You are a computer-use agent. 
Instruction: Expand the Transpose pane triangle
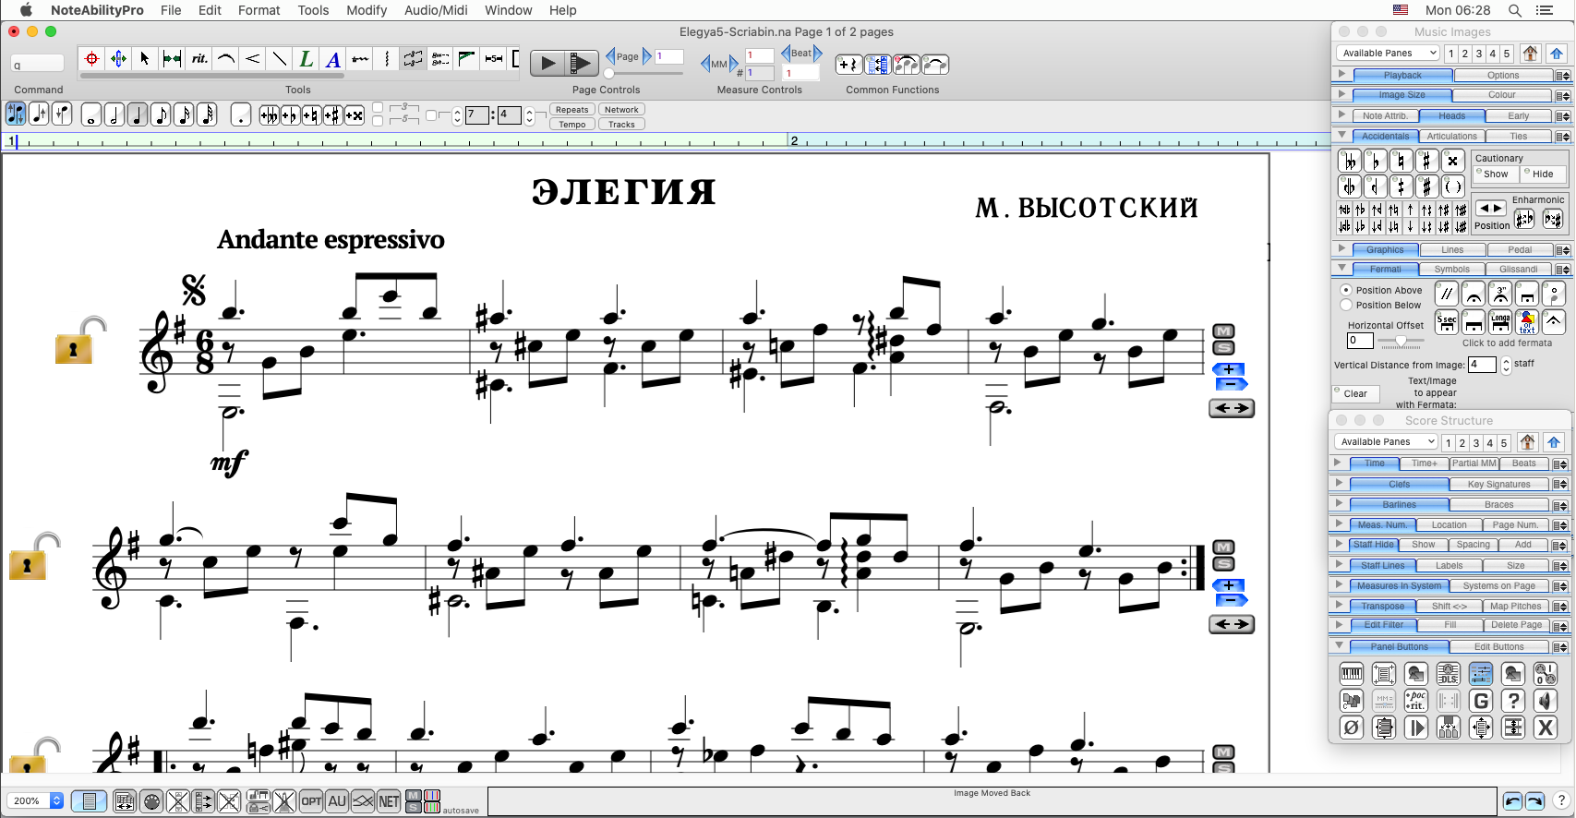point(1339,605)
